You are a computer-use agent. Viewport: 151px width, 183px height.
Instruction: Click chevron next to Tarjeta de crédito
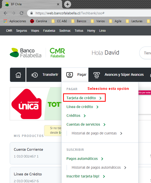coord(100,98)
